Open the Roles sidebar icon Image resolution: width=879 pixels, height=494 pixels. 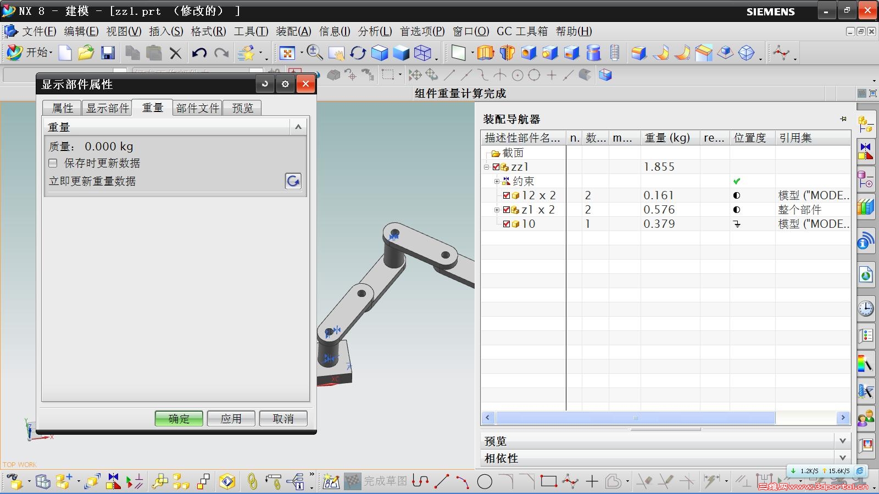coord(866,419)
